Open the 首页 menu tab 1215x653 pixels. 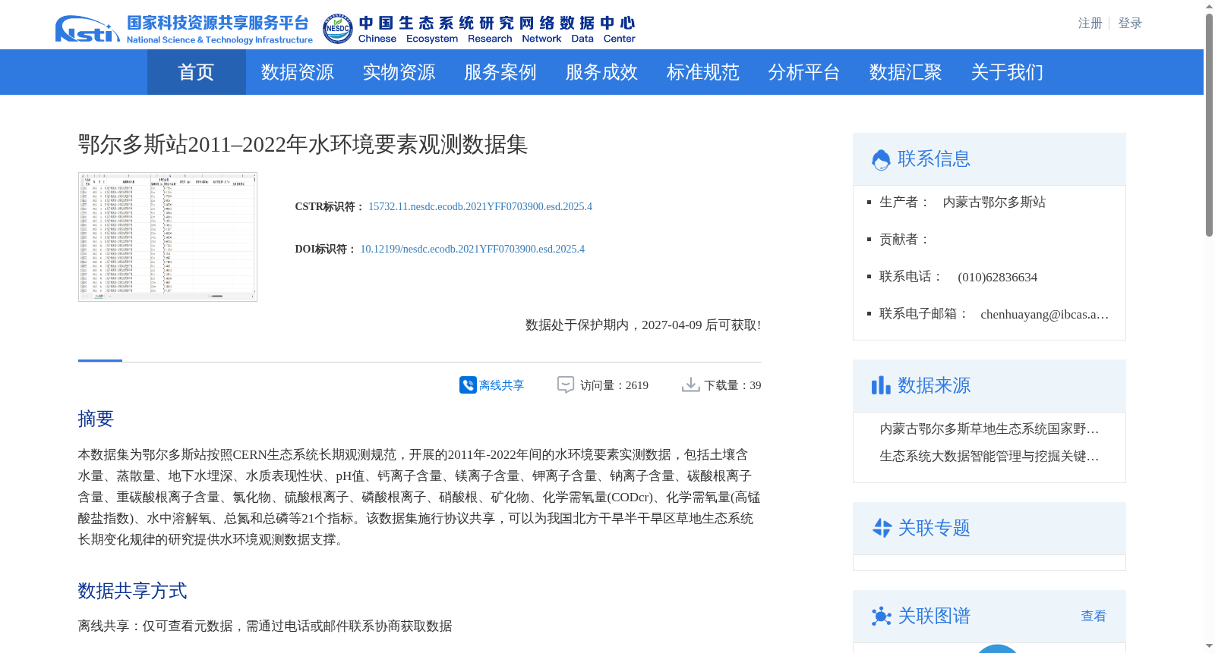196,72
